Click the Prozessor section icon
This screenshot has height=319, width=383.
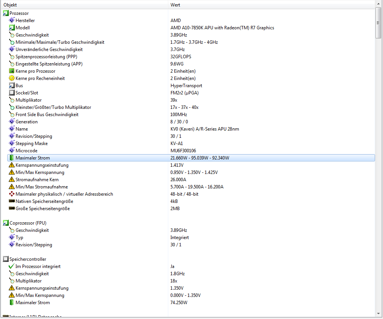pyautogui.click(x=6, y=13)
